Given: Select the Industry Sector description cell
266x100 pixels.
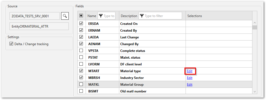Looking at the screenshot, I should [x=152, y=78].
